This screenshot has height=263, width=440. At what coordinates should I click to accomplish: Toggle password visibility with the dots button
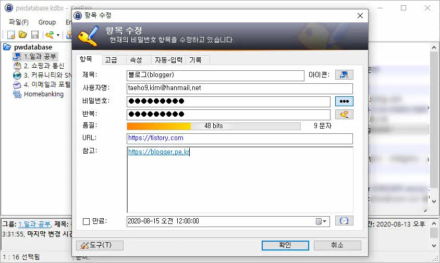(x=344, y=101)
